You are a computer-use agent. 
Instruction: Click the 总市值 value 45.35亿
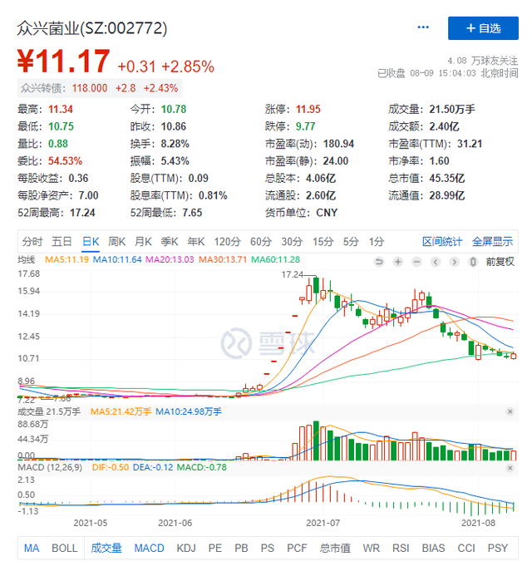[x=447, y=179]
